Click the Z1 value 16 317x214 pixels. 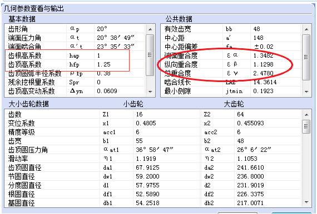(x=139, y=114)
